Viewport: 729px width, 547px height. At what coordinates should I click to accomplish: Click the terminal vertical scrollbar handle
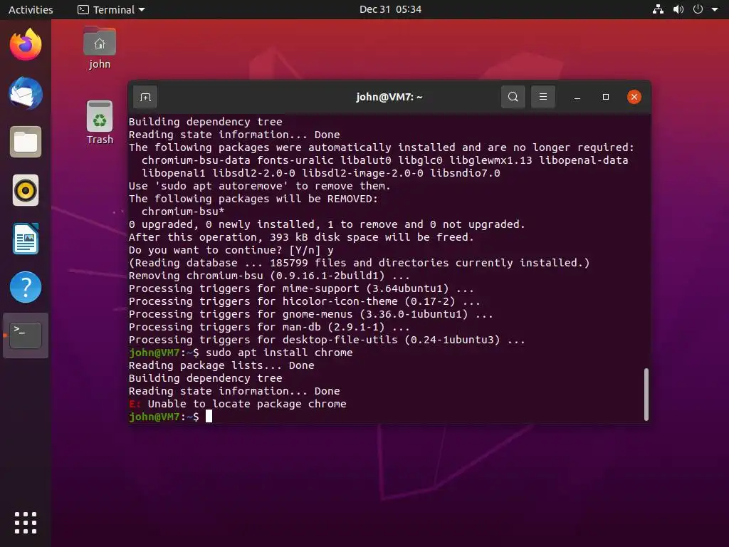(646, 395)
